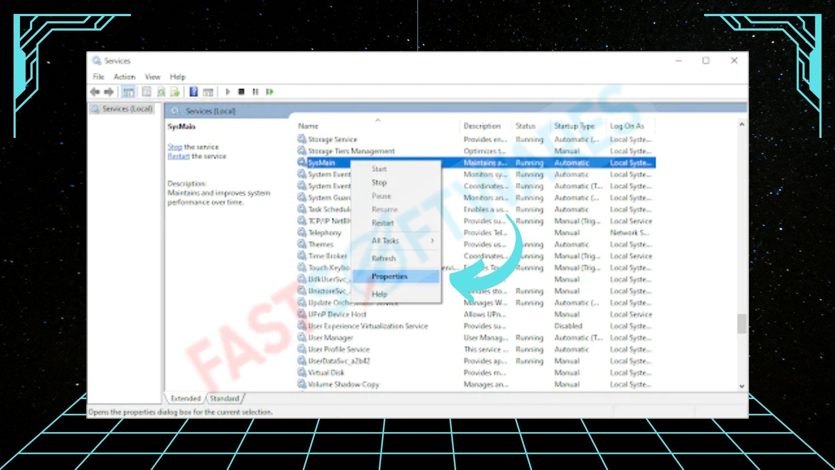
Task: Click the gear icon beside Storage Service
Action: 302,139
